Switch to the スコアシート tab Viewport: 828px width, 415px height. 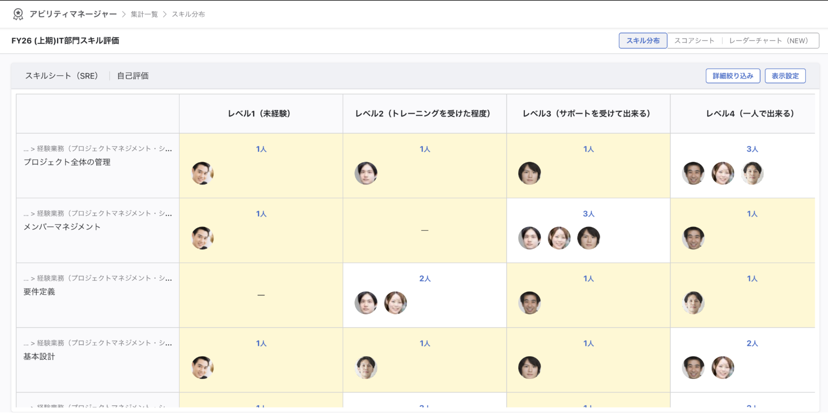[x=694, y=41]
